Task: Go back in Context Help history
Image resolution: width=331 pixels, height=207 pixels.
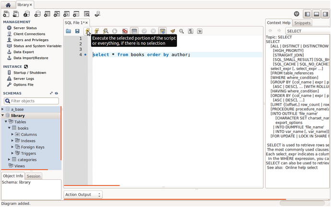Action: point(271,31)
